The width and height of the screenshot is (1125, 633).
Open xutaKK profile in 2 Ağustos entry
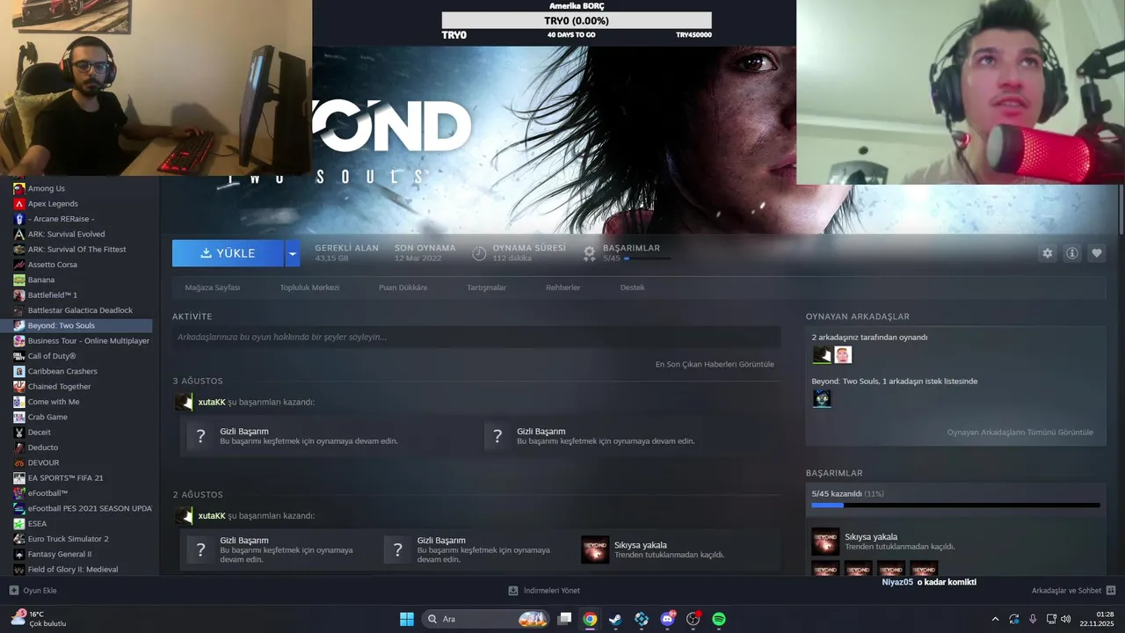(x=212, y=515)
